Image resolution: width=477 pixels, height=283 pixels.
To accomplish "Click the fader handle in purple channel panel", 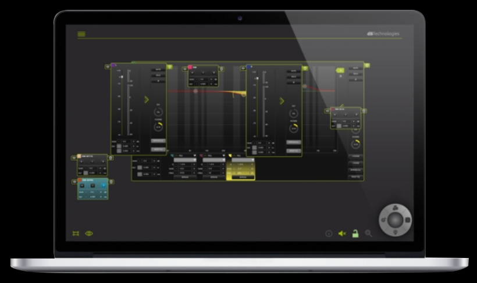I will (122, 77).
